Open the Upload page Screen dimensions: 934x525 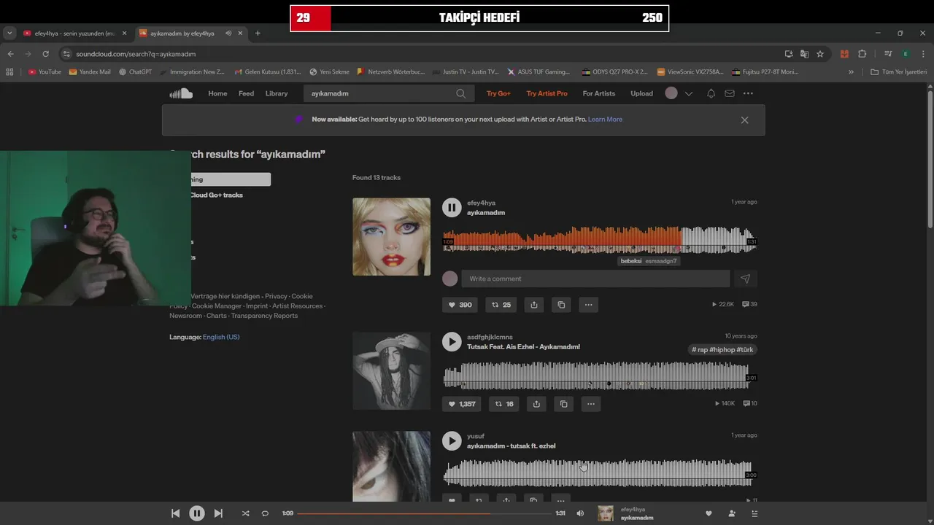[642, 93]
